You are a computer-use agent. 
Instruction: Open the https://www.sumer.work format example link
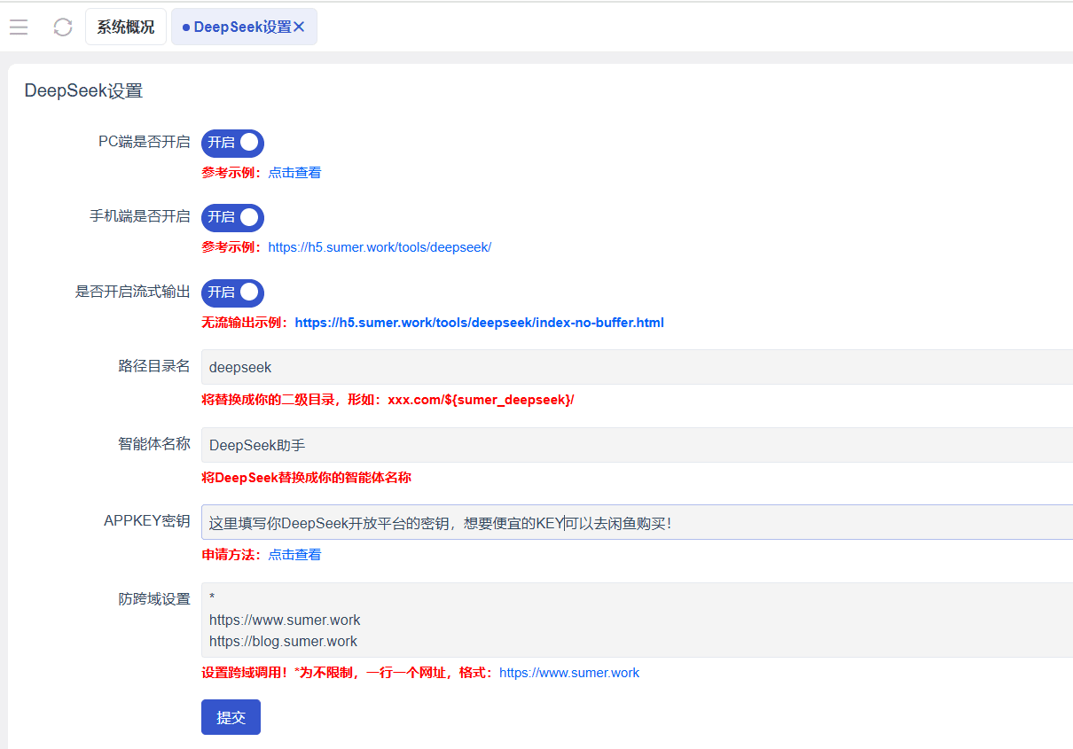569,673
